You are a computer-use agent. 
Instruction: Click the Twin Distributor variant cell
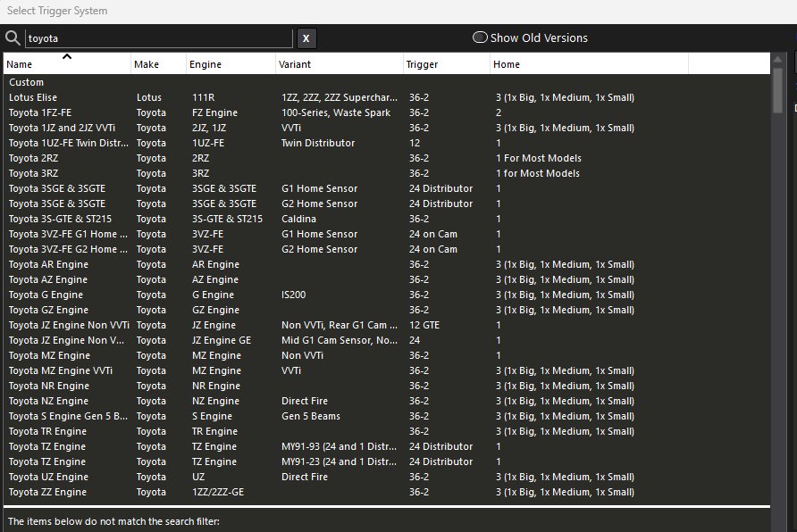pyautogui.click(x=318, y=143)
